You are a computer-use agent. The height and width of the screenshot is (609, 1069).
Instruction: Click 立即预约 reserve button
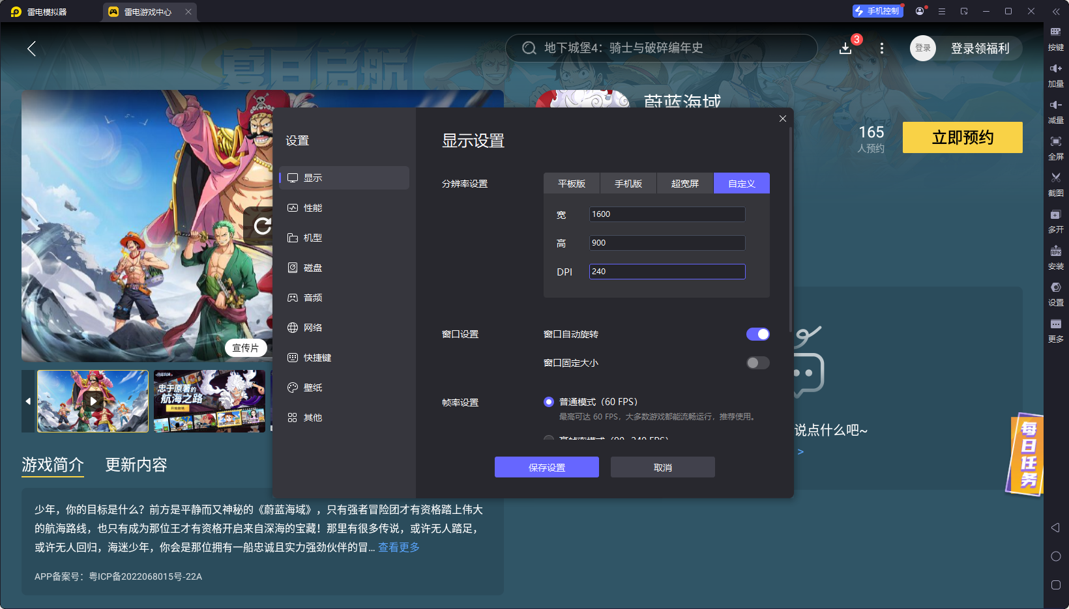(x=963, y=137)
